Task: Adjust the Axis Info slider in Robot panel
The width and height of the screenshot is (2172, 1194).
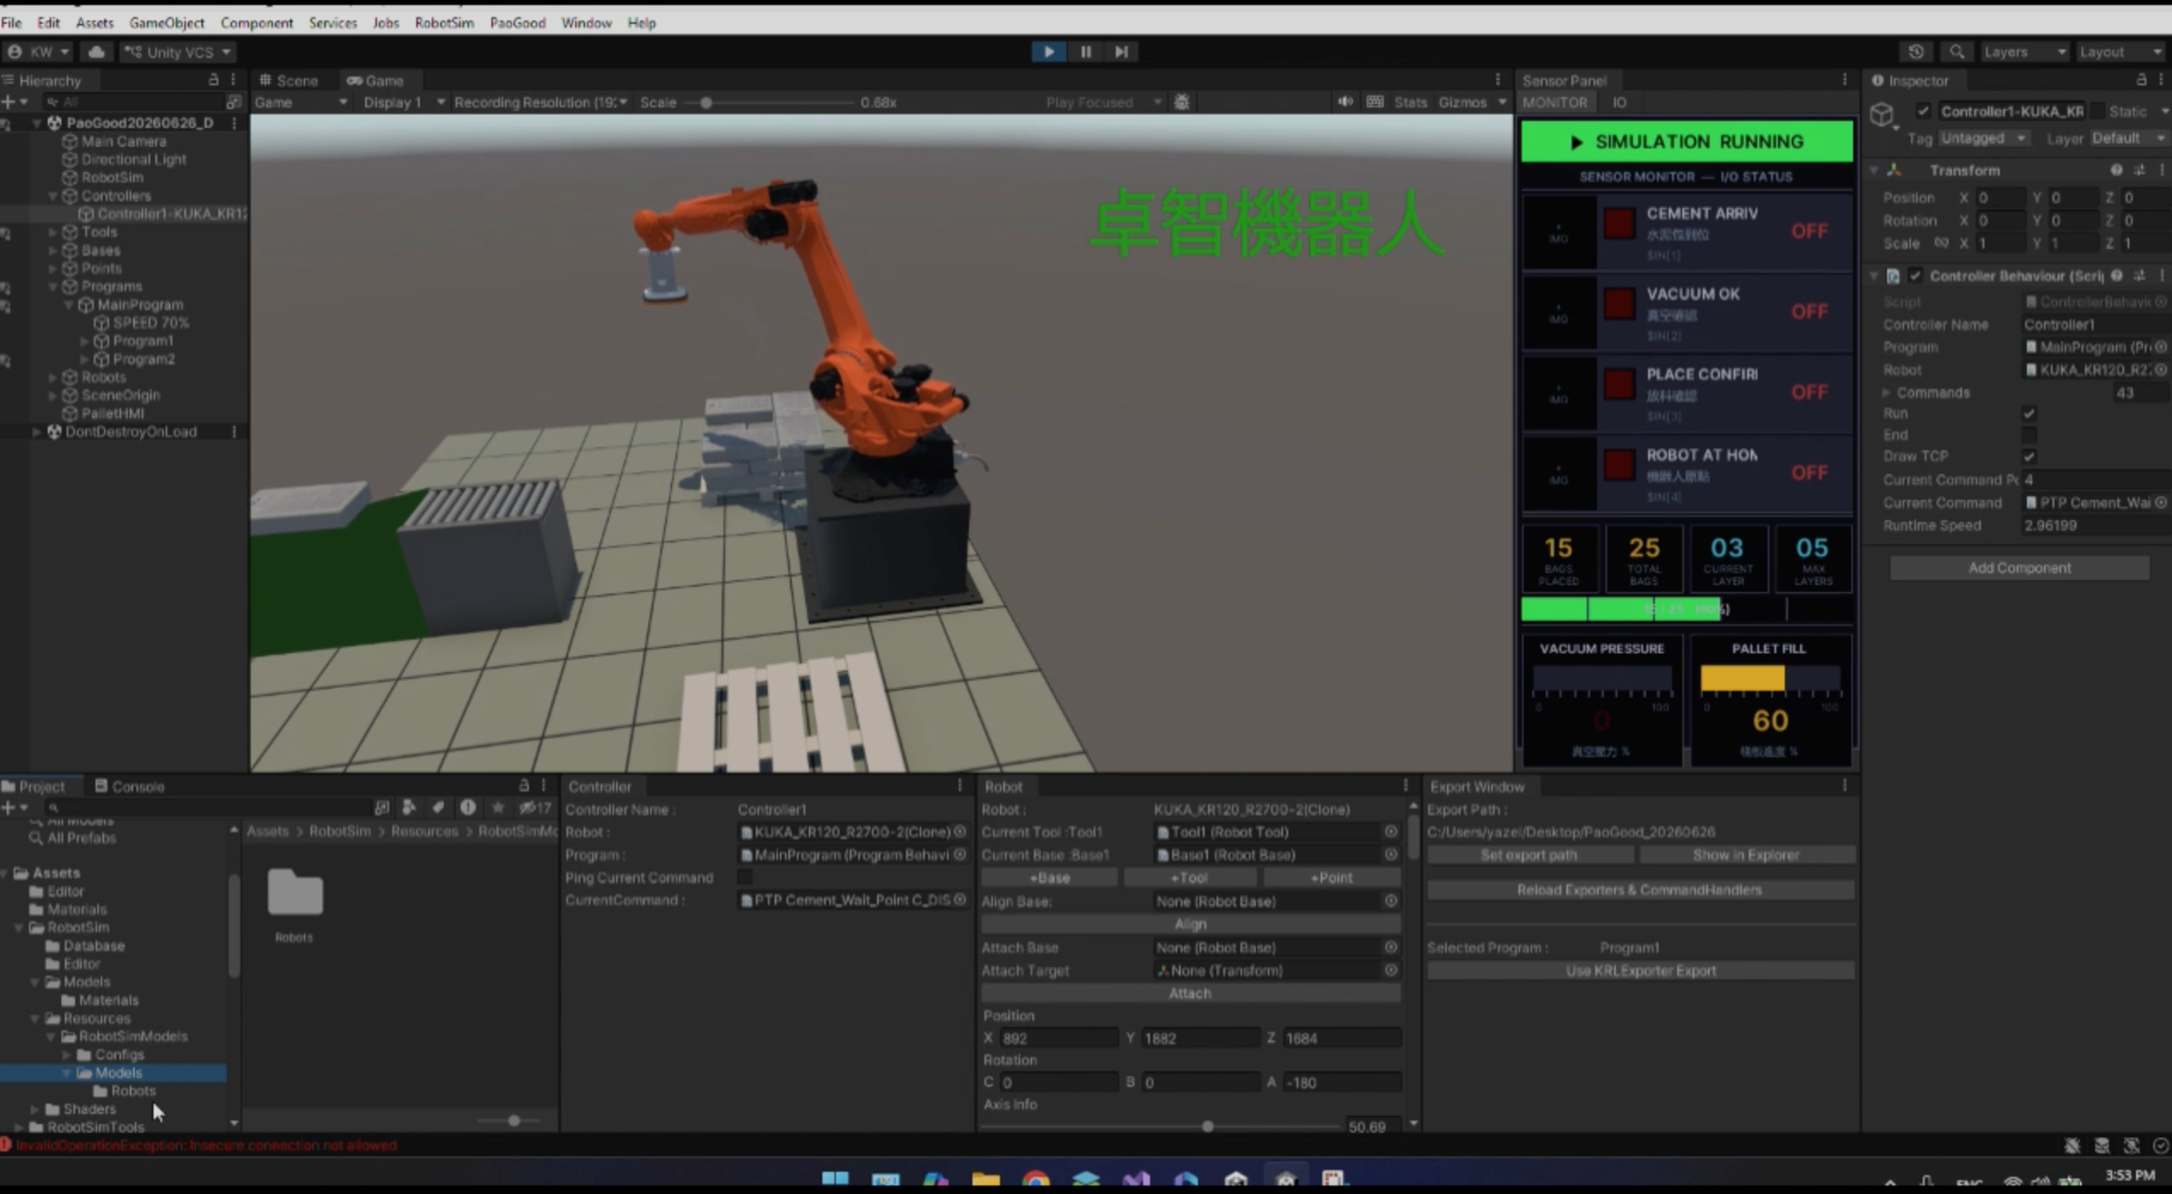Action: pos(1207,1127)
